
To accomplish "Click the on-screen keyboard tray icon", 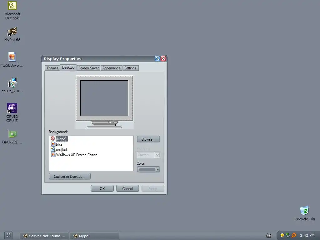I will (x=269, y=236).
